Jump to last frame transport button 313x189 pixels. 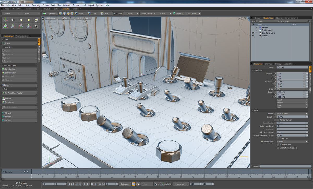point(104,184)
